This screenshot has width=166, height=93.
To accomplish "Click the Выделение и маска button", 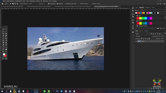I will pyautogui.click(x=96, y=4).
